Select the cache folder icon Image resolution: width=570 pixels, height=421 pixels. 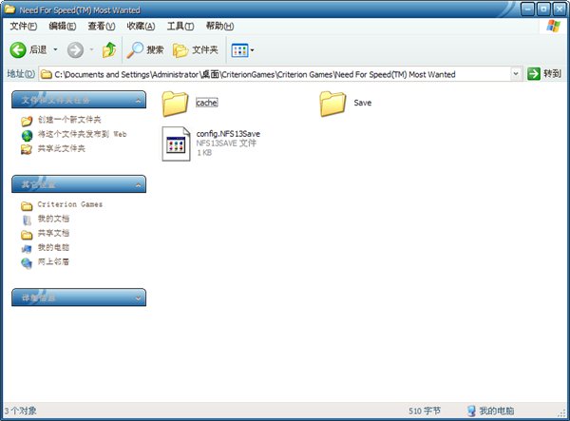175,104
